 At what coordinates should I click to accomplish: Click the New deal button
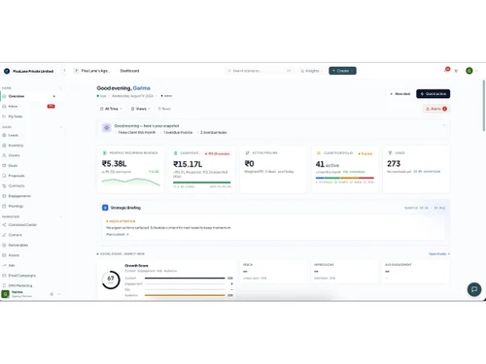click(x=399, y=94)
